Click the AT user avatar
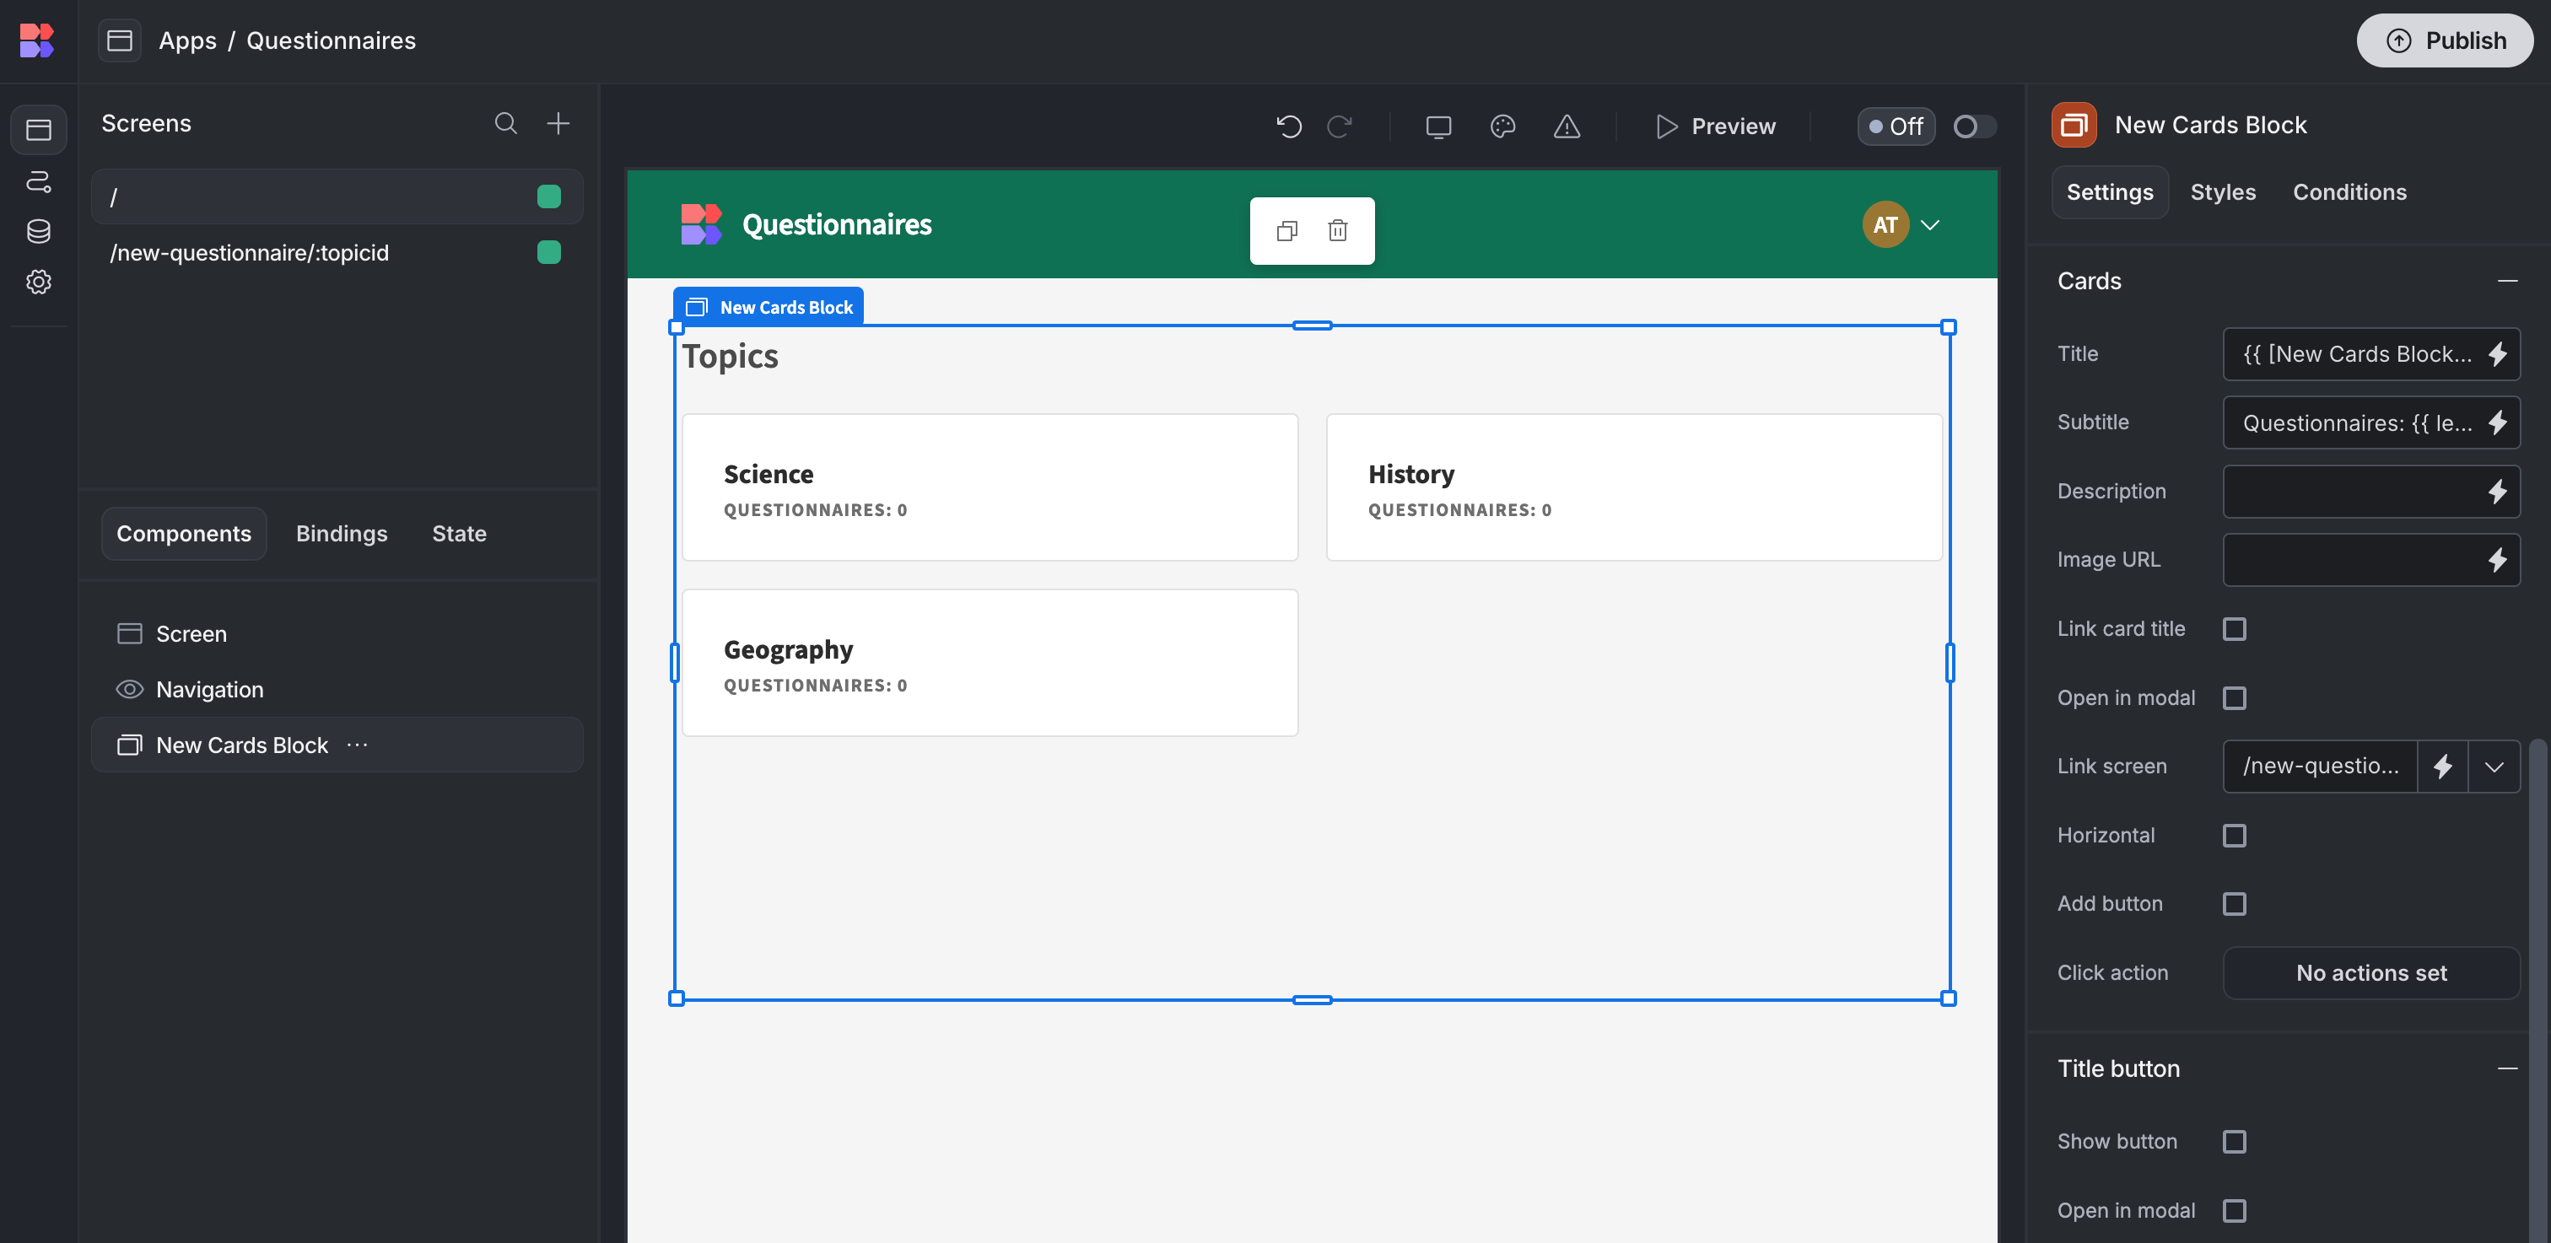 [1885, 224]
